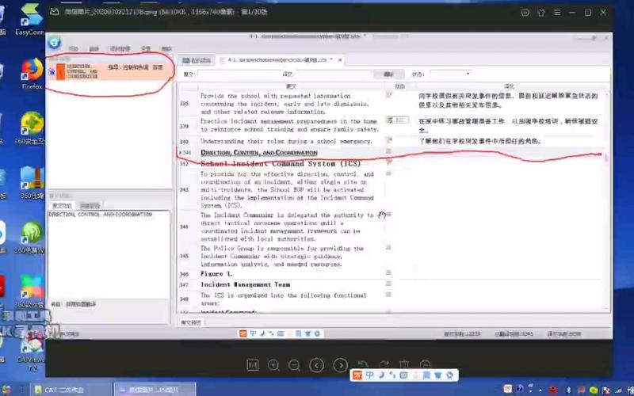The height and width of the screenshot is (396, 634).
Task: Switch to 微信图片 JPG taskbar item
Action: [155, 390]
